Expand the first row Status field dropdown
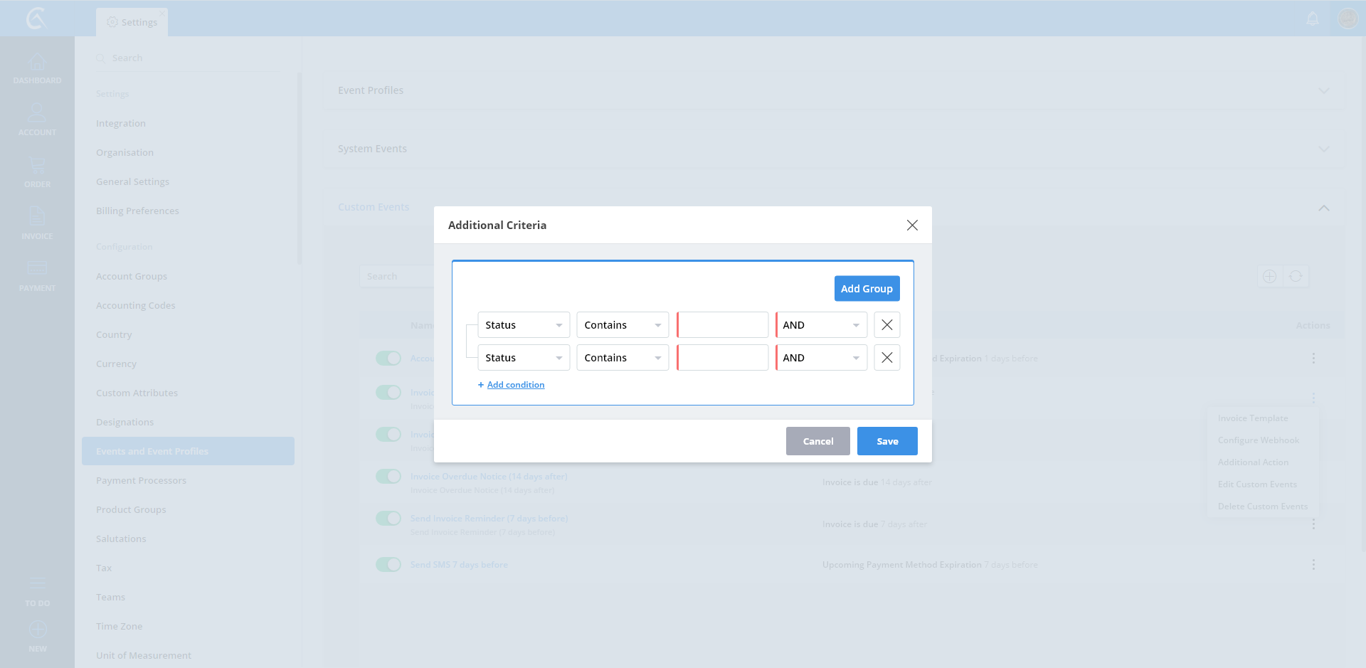Viewport: 1366px width, 668px height. click(x=523, y=325)
